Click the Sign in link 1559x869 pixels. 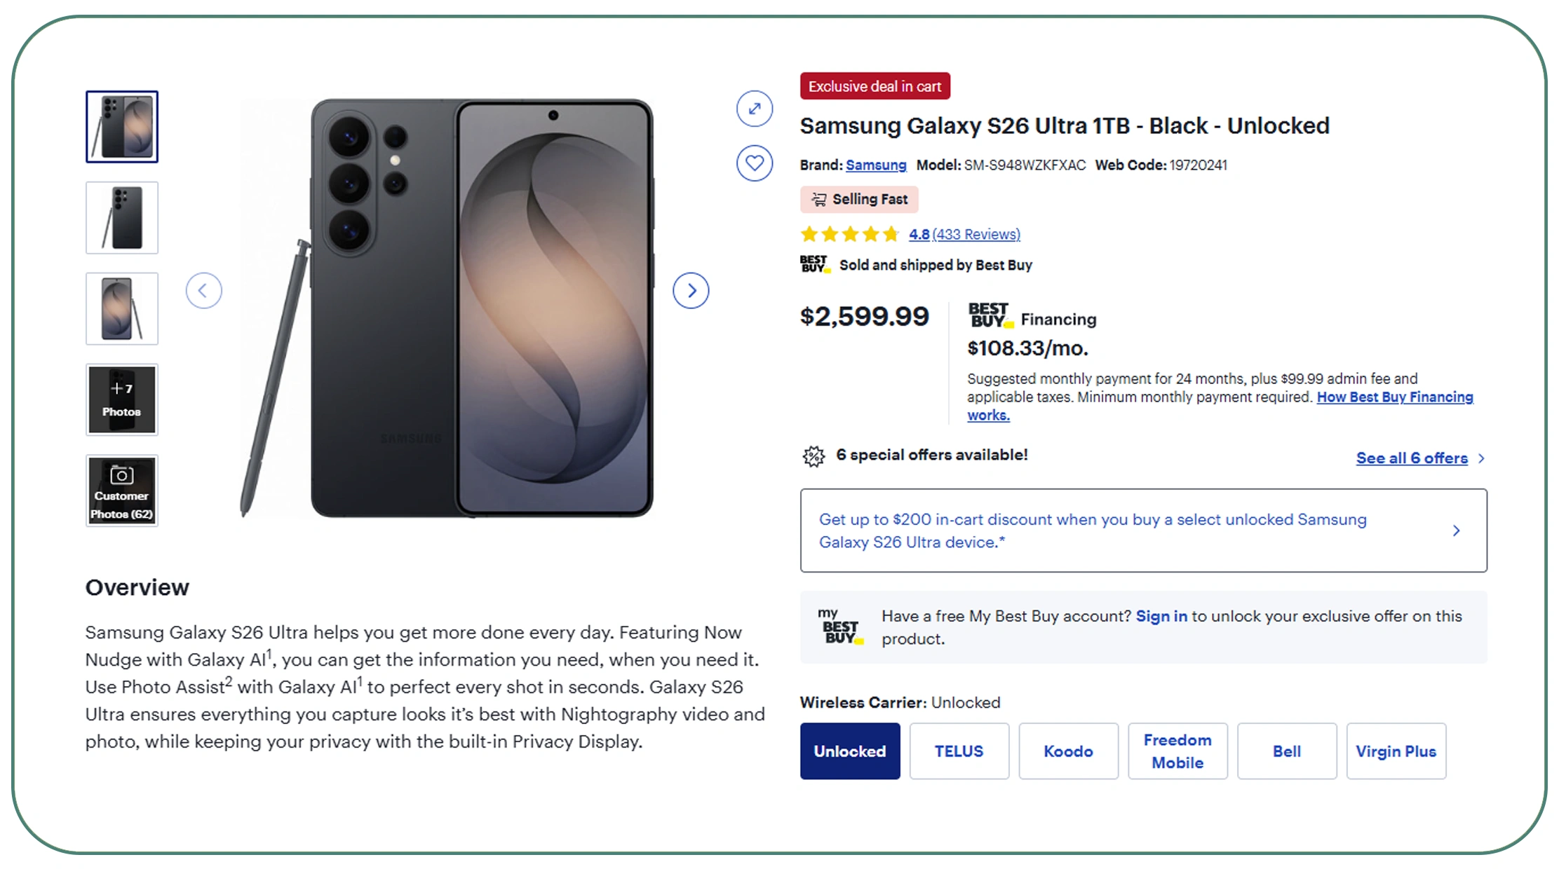1161,616
